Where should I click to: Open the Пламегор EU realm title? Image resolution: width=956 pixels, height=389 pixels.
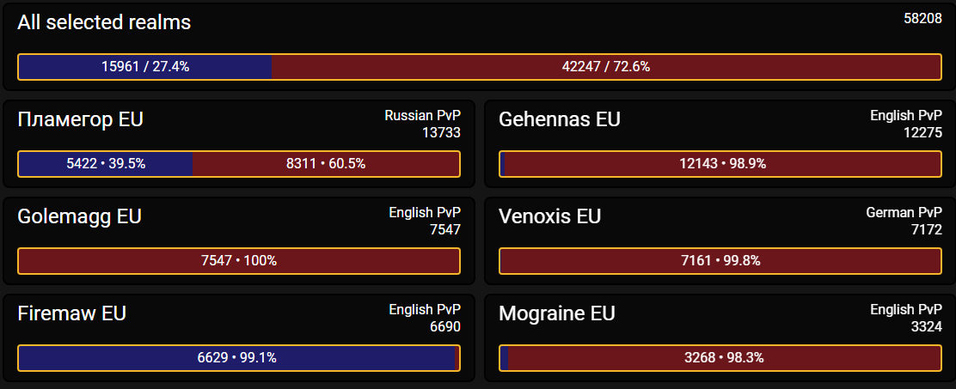tap(81, 119)
